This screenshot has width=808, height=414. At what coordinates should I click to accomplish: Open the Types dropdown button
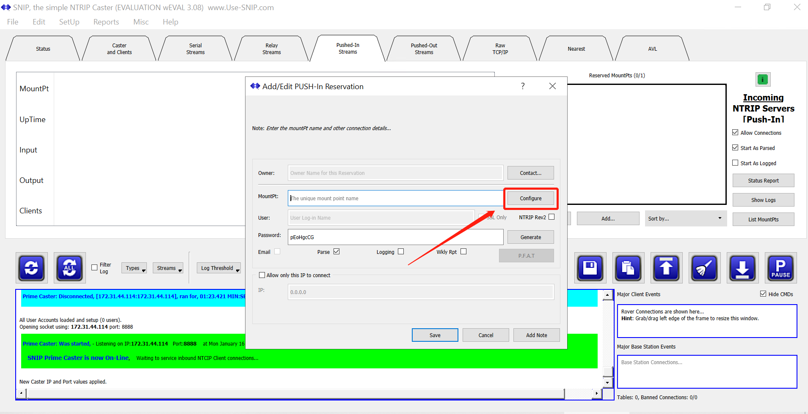(x=134, y=268)
